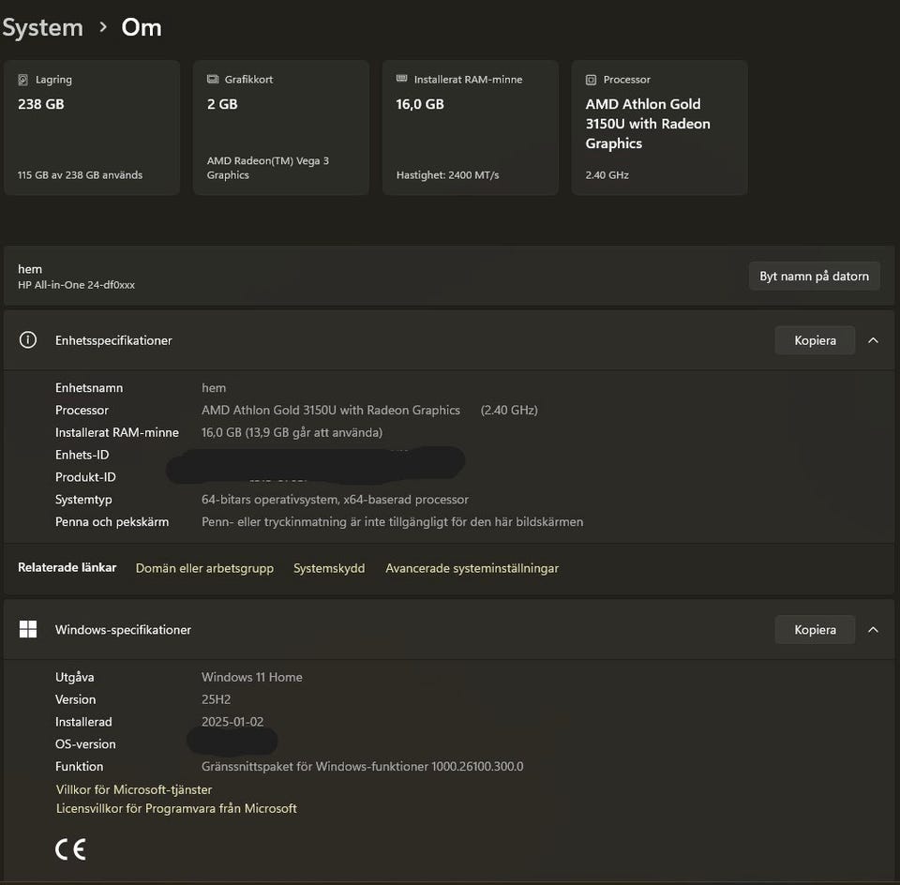Click the breadcrumb chevron after System

(103, 28)
